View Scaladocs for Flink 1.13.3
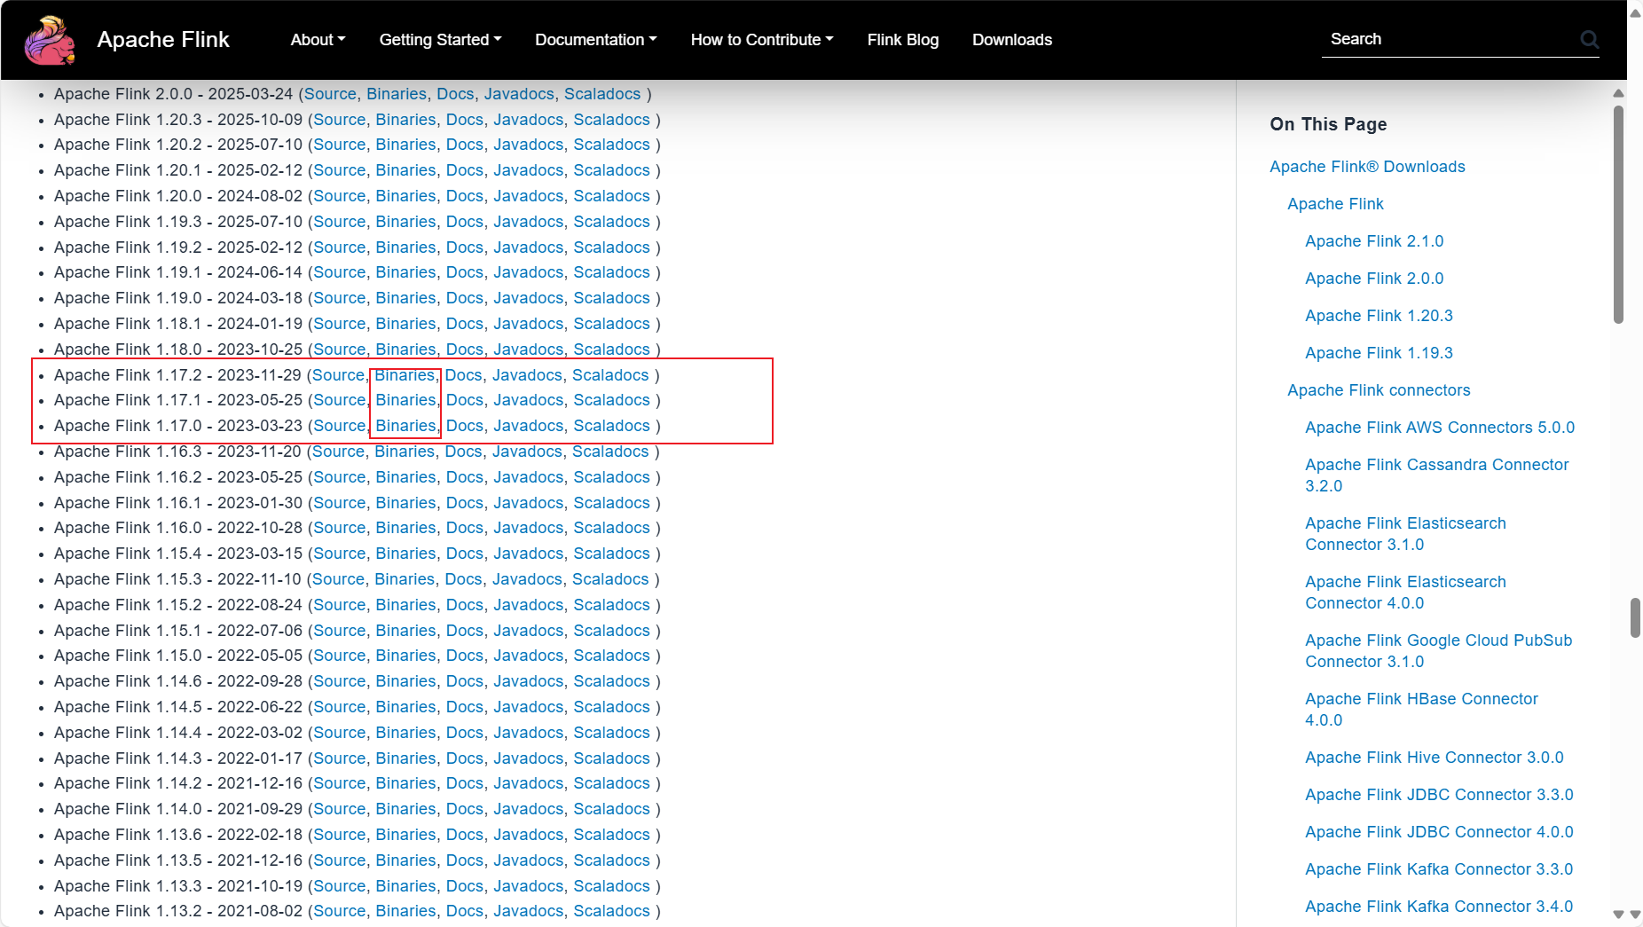 pyautogui.click(x=611, y=886)
